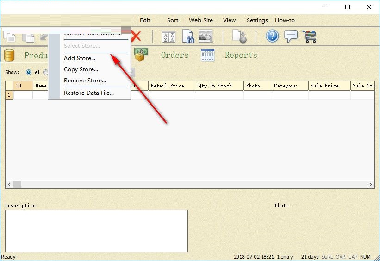Click the document with gear toolbar icon

[x=239, y=37]
